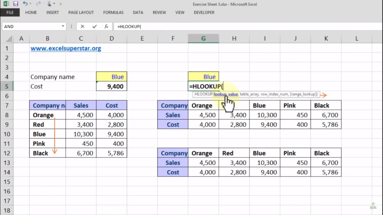The image size is (383, 215).
Task: Confirm formula with the checkmark icon
Action: click(94, 26)
